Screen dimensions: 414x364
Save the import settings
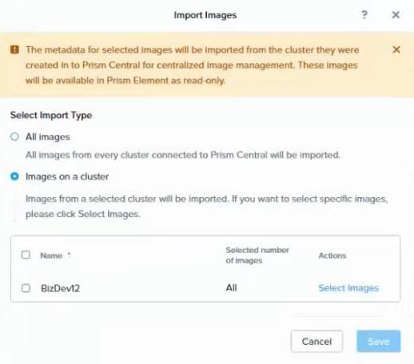click(x=379, y=342)
